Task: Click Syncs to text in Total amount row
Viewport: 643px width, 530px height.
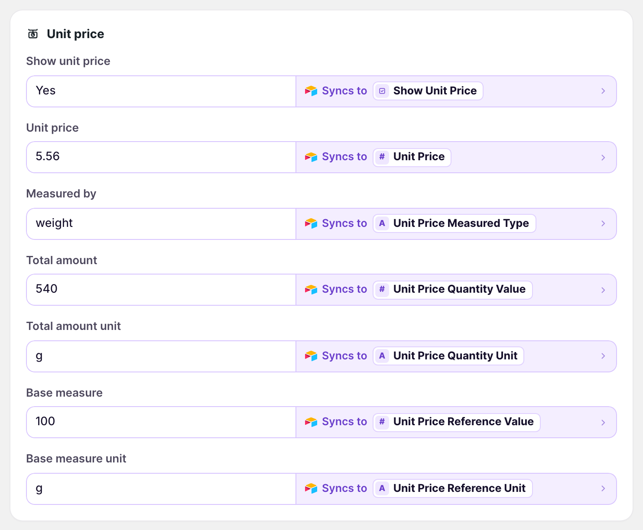Action: pos(344,289)
